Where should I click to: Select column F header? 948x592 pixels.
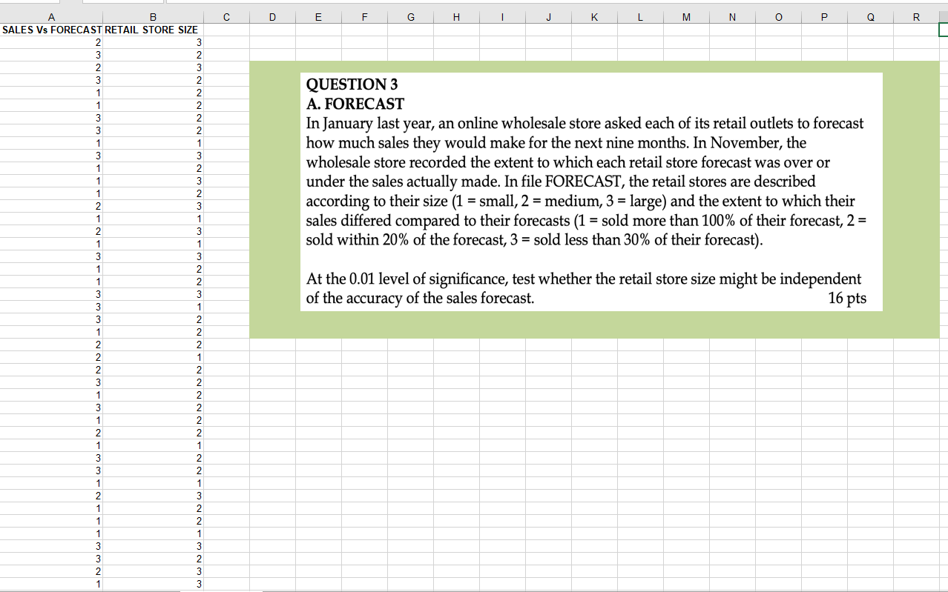[364, 16]
